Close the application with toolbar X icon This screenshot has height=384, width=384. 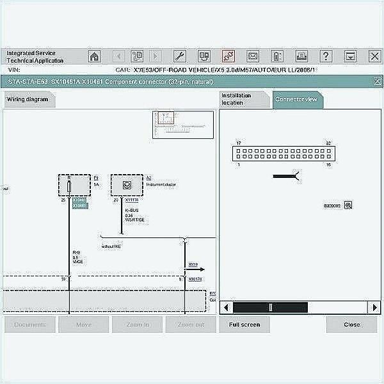pos(374,56)
